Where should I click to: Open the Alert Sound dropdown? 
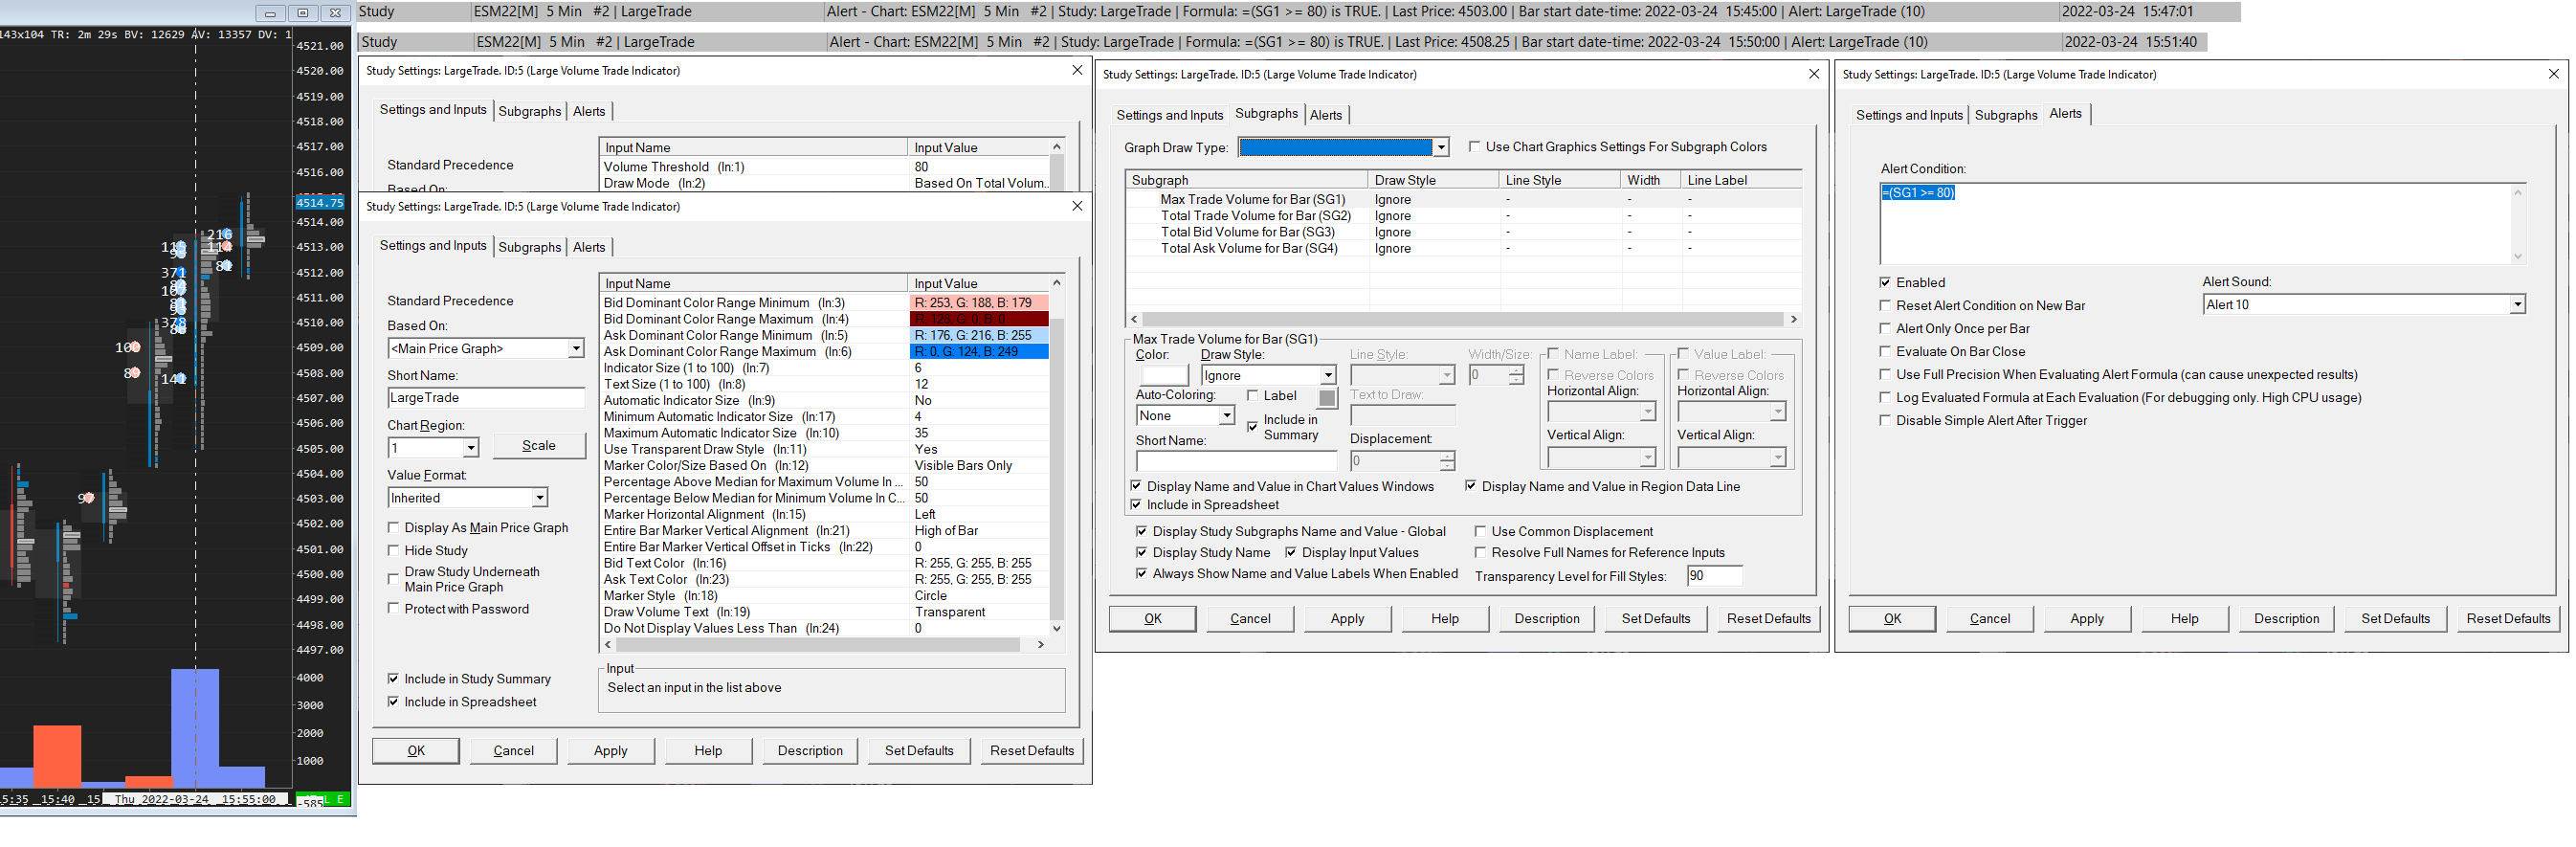click(2516, 305)
